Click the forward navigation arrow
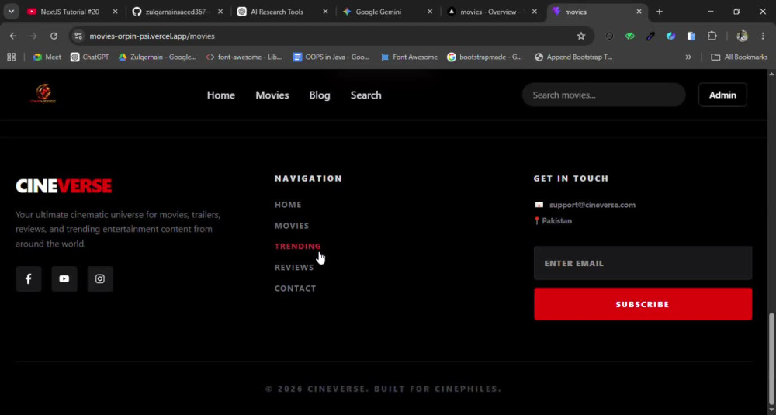 33,36
